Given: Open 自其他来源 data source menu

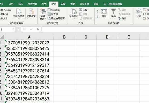Looking at the screenshot, I should (x=19, y=14).
